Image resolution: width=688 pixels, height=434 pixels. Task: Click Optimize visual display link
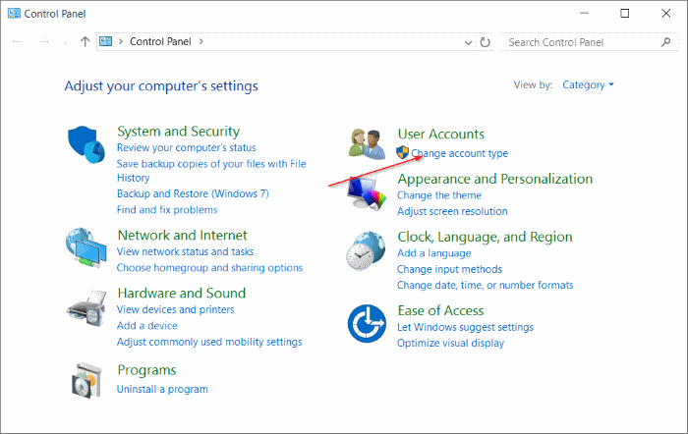tap(450, 344)
